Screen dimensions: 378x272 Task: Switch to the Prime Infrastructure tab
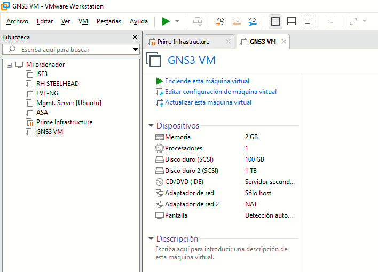pos(184,42)
